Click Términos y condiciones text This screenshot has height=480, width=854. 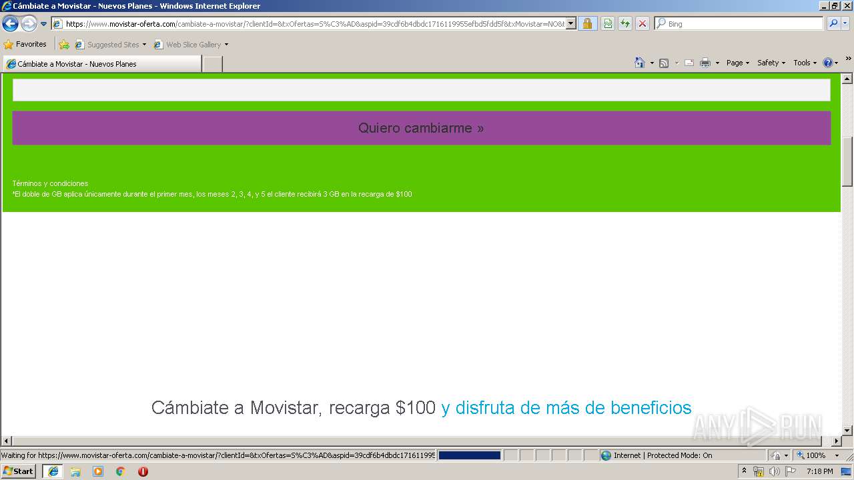(x=50, y=183)
